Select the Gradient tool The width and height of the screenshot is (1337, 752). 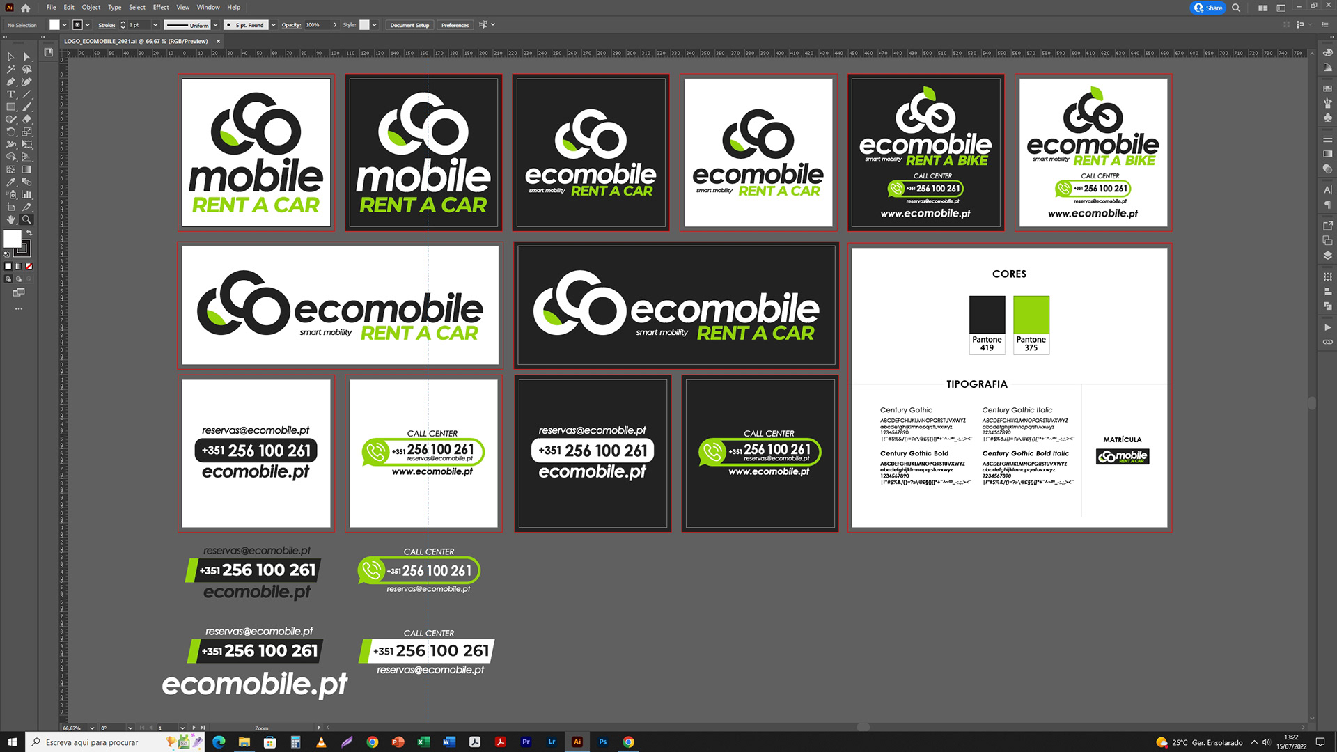pos(27,170)
